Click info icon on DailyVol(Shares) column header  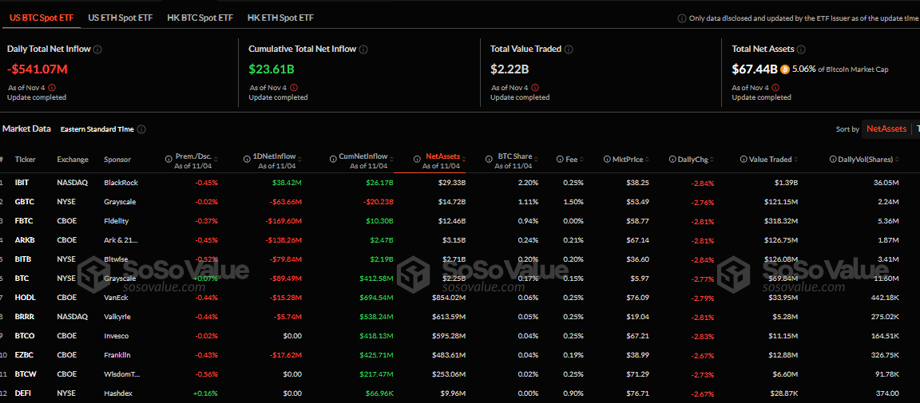coord(833,159)
